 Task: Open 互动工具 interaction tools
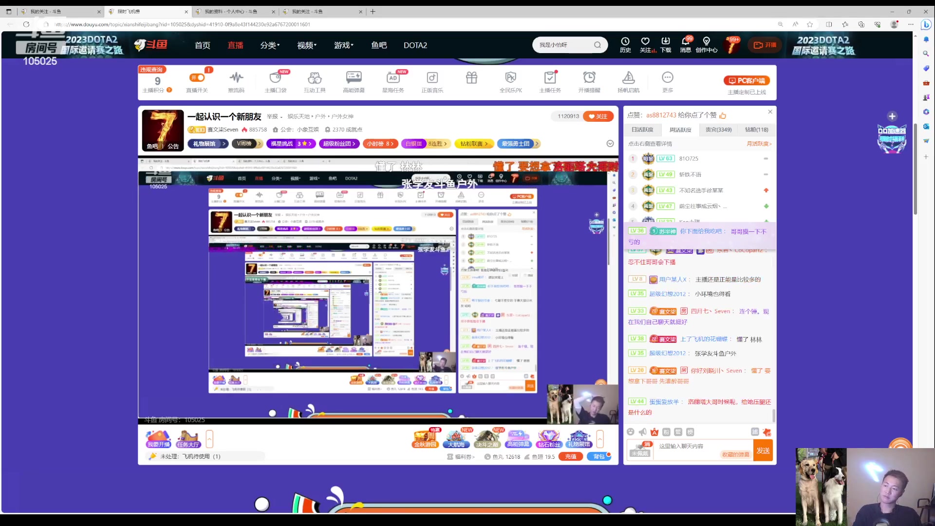(315, 82)
